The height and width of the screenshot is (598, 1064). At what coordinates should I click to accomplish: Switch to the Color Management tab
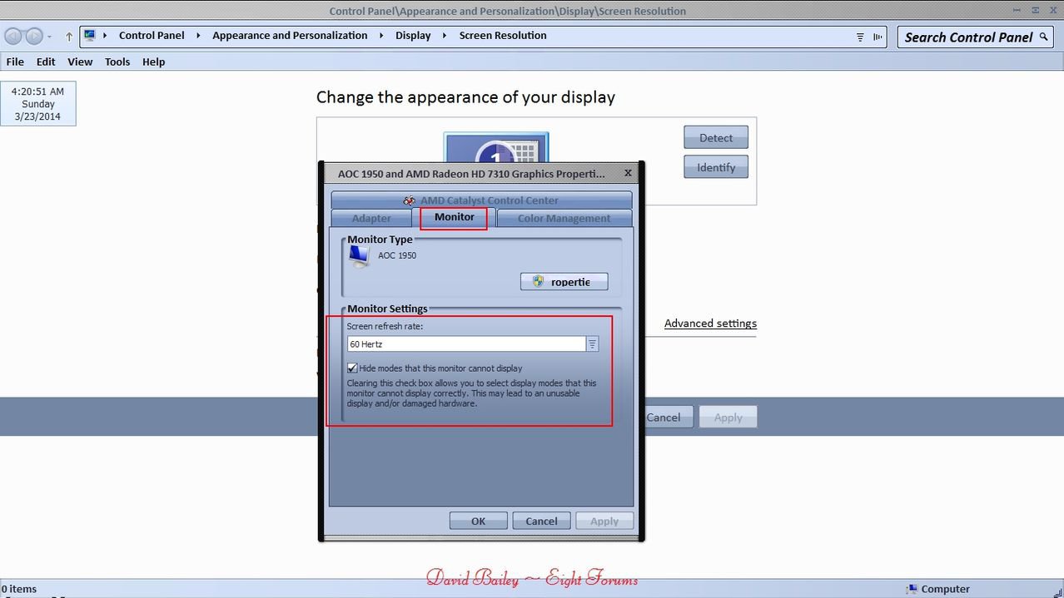(x=564, y=218)
